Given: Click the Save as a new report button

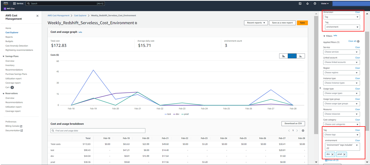Looking at the screenshot, I should point(282,23).
